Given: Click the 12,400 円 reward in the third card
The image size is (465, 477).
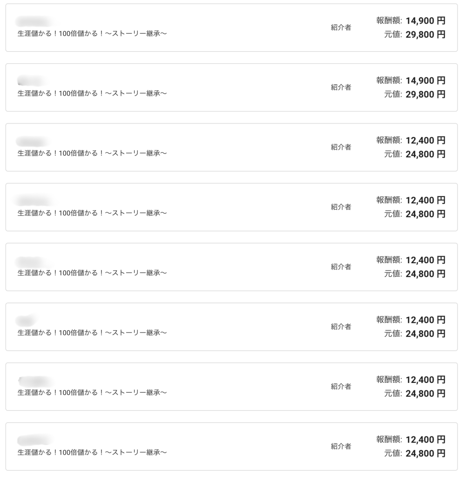Looking at the screenshot, I should [x=425, y=141].
